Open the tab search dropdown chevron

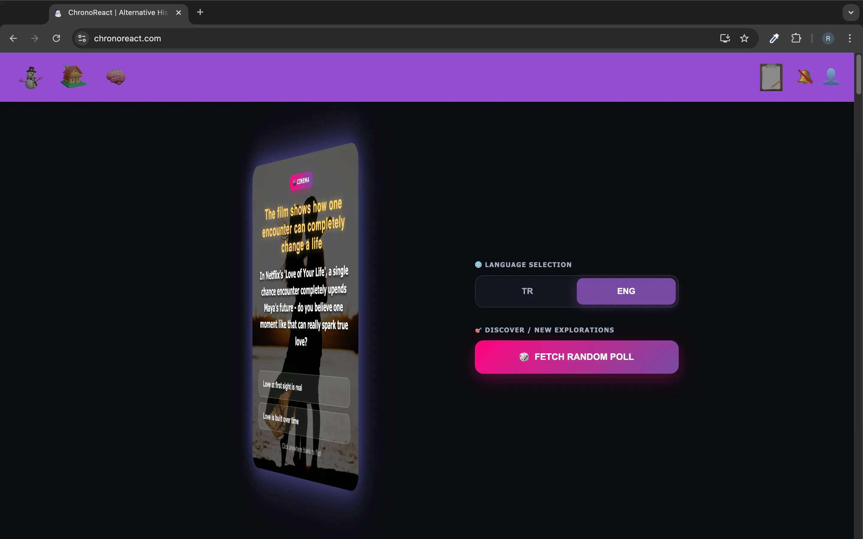pyautogui.click(x=851, y=13)
